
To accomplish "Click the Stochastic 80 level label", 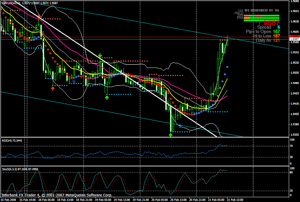I will pos(291,172).
